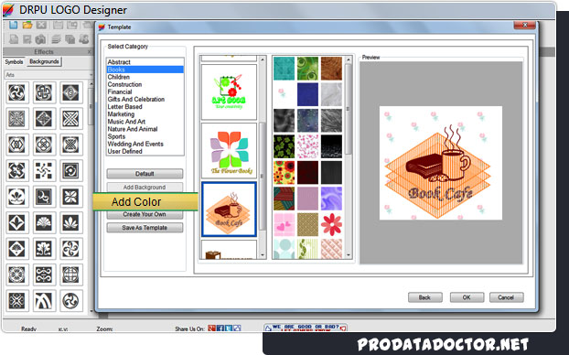The image size is (569, 355).
Task: Click the Open folder toolbar icon
Action: [27, 25]
